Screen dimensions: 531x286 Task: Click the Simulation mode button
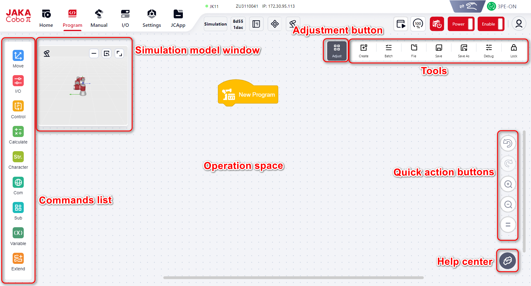[216, 24]
